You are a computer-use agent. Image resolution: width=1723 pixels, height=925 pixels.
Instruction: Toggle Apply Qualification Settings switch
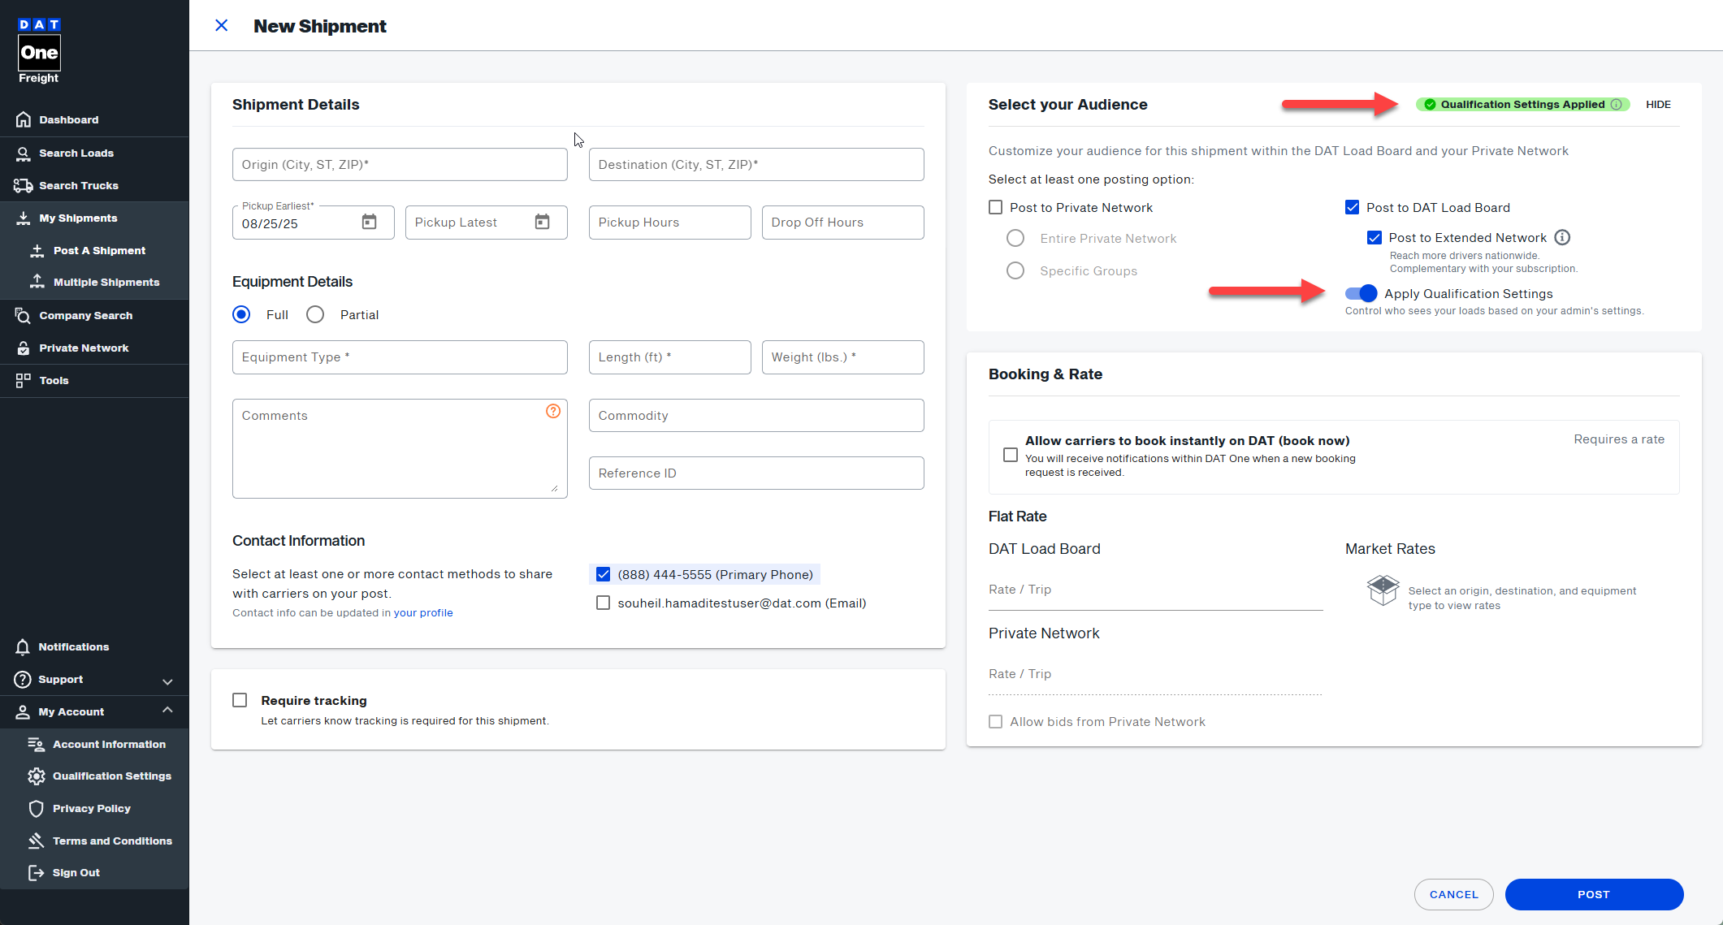(1361, 293)
